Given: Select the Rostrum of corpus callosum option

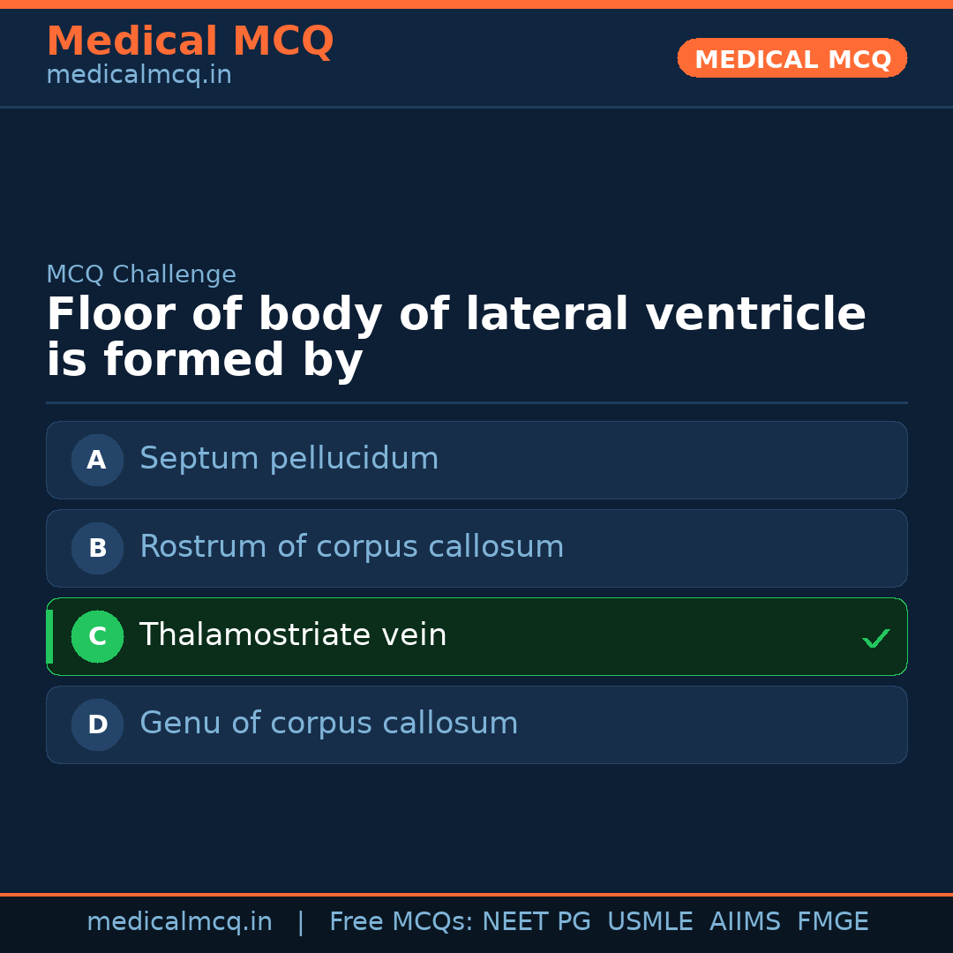Looking at the screenshot, I should 476,548.
